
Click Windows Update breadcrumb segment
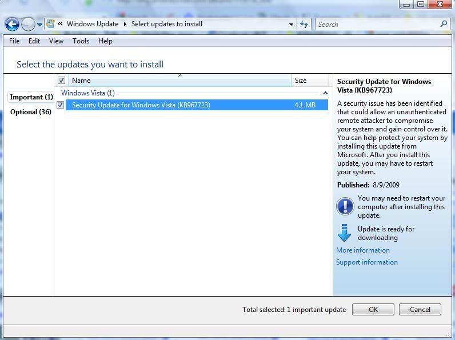[93, 24]
